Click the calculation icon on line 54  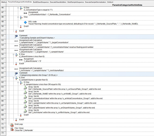click(16, 46)
